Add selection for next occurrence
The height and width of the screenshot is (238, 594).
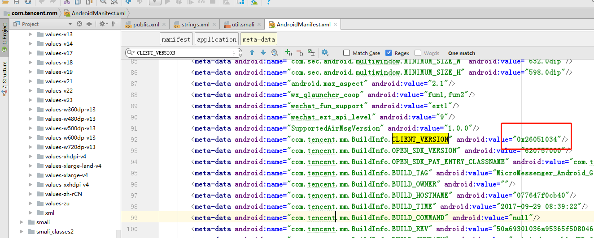point(288,53)
